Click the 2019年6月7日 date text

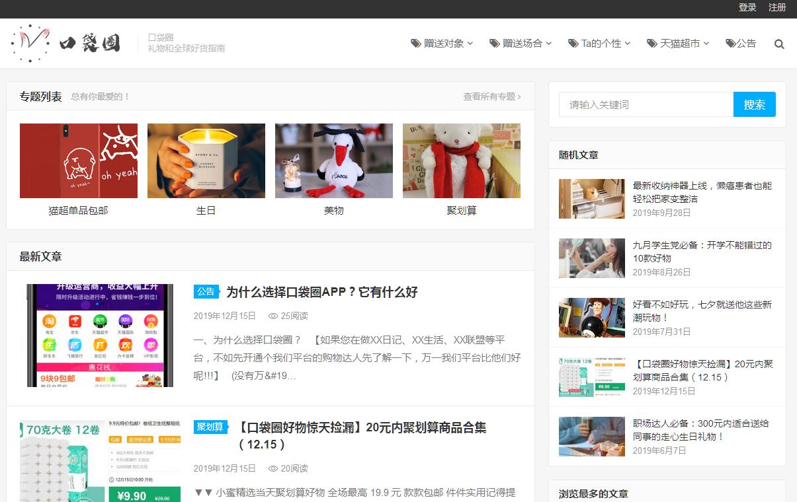point(659,450)
